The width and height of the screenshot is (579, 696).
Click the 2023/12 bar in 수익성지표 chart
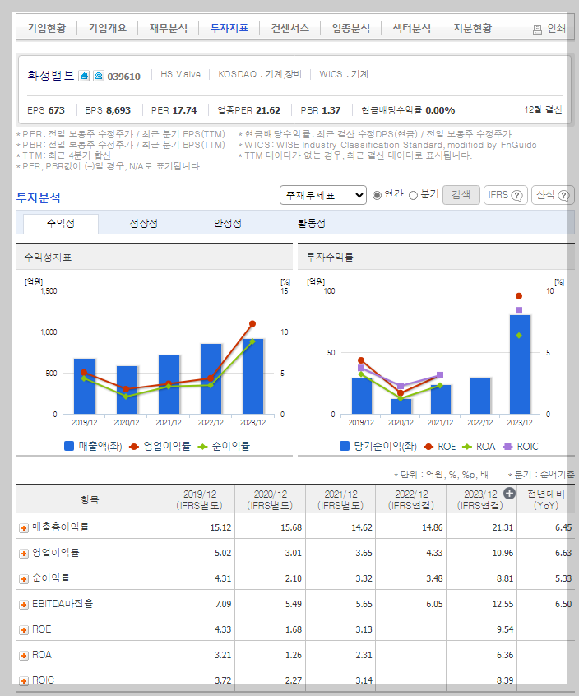pos(252,377)
